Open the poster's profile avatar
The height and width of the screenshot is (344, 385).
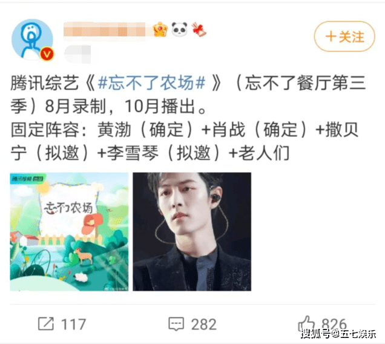pyautogui.click(x=32, y=39)
